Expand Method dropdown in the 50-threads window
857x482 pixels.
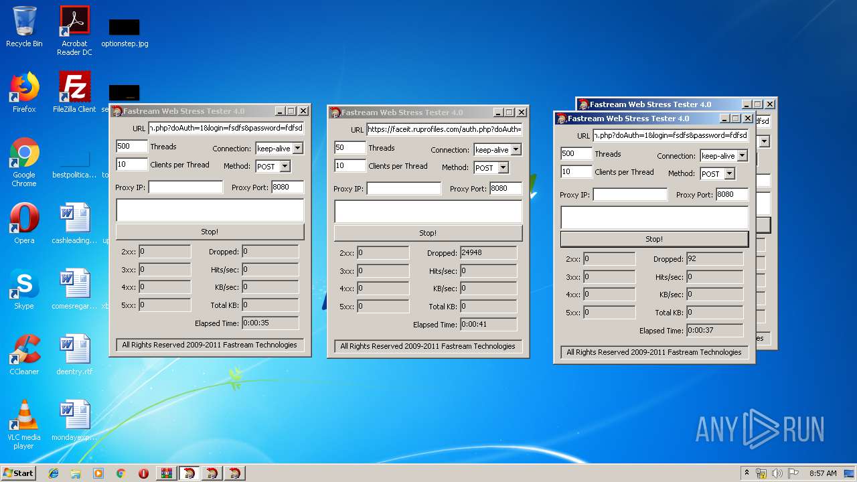(x=503, y=167)
